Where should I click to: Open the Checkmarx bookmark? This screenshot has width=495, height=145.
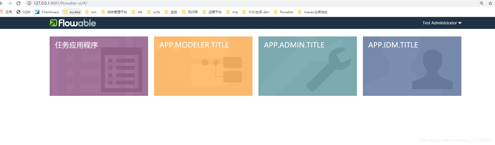click(x=47, y=12)
